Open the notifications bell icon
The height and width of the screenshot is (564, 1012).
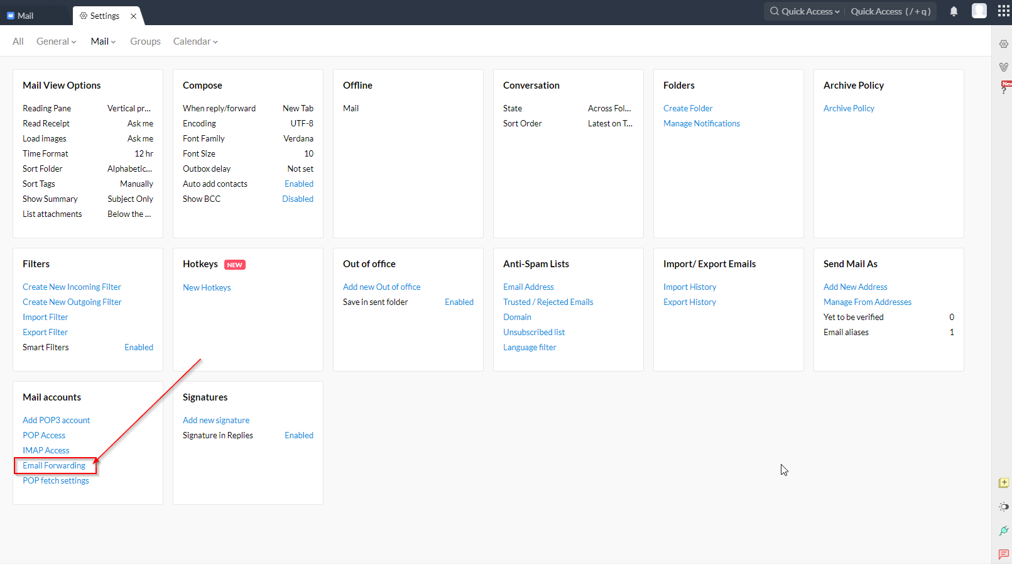point(954,11)
